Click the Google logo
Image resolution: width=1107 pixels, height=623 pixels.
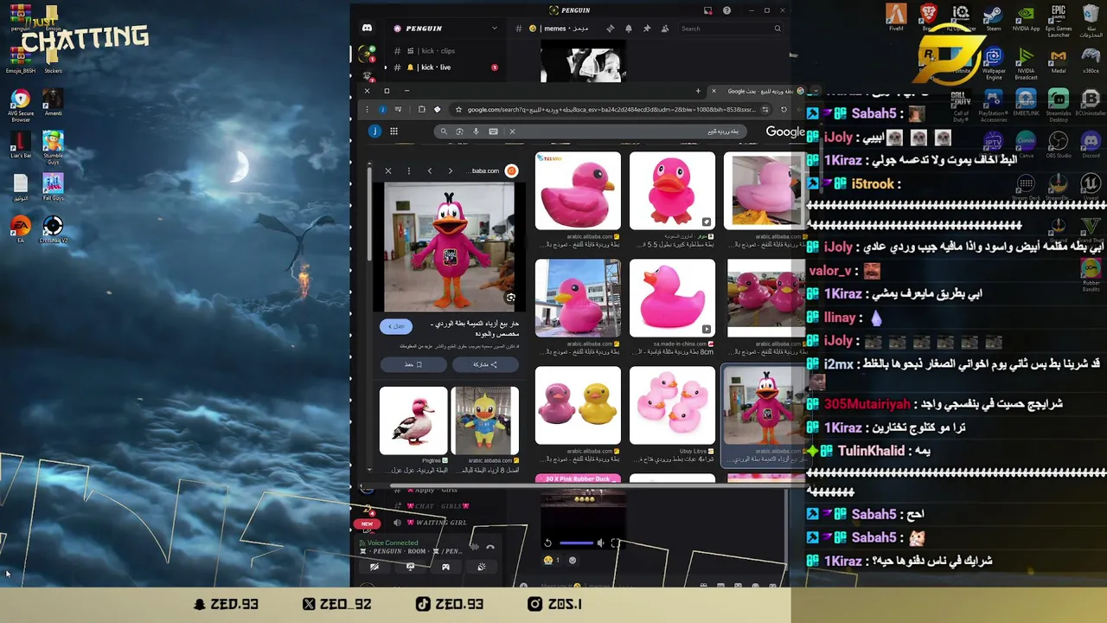[785, 132]
